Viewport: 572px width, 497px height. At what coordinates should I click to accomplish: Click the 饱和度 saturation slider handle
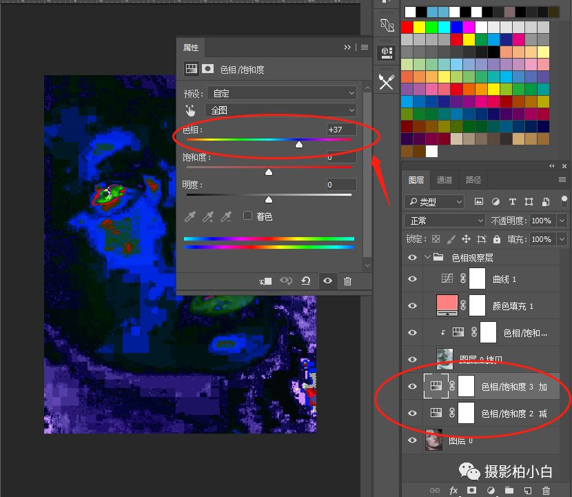[269, 172]
